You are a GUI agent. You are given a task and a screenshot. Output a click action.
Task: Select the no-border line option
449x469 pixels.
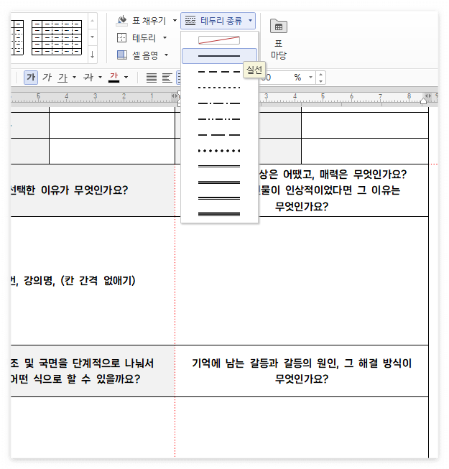[x=219, y=40]
